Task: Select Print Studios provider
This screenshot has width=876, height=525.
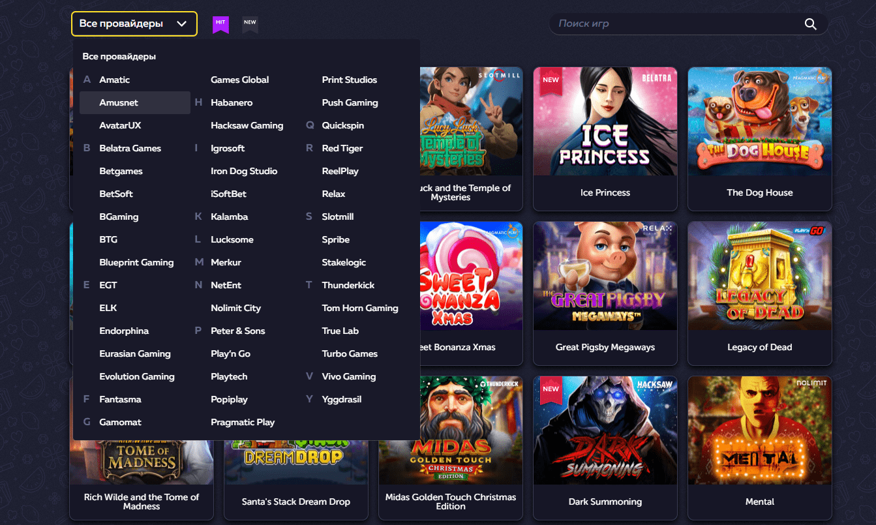Action: (x=350, y=80)
